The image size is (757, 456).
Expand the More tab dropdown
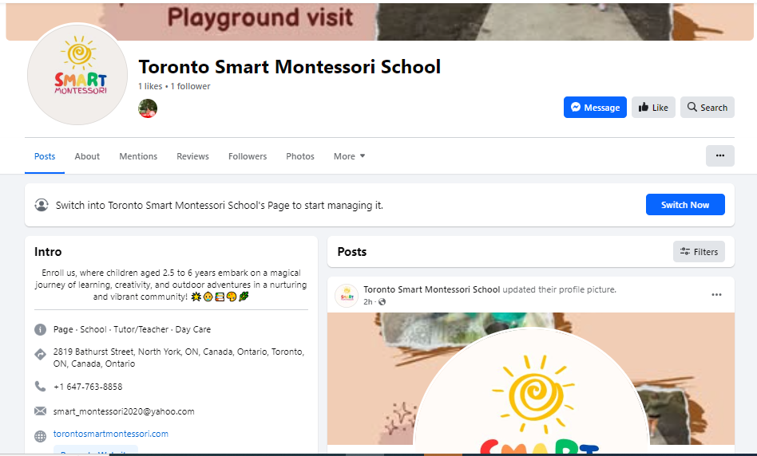coord(349,156)
